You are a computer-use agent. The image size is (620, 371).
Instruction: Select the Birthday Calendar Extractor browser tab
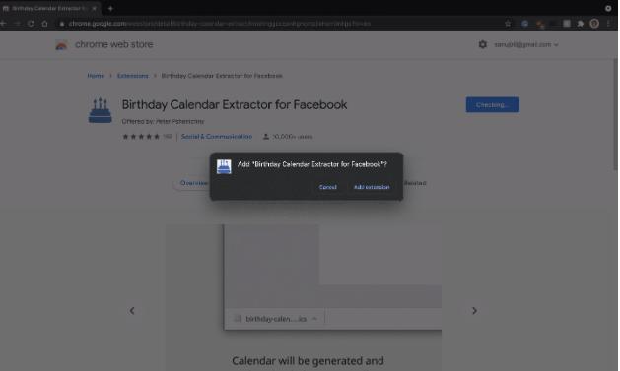(x=49, y=8)
